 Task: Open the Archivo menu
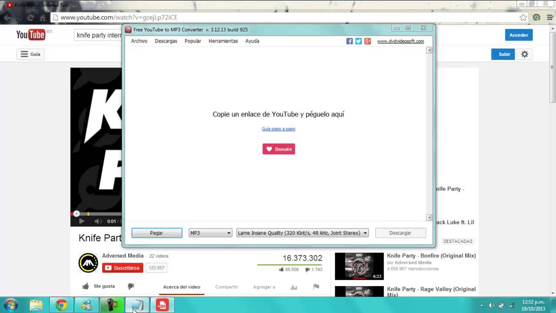(139, 41)
